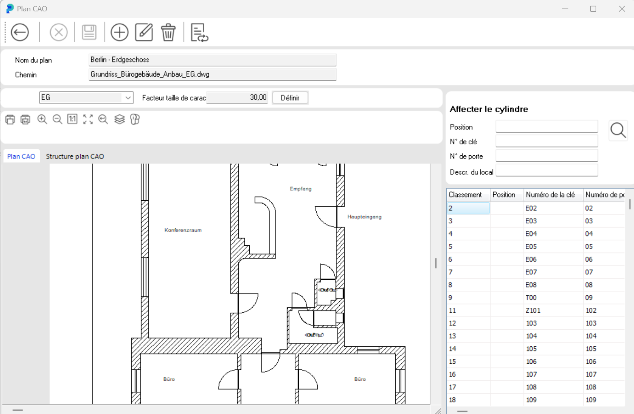This screenshot has width=634, height=414.
Task: Zoom out of the floor plan
Action: [x=58, y=119]
